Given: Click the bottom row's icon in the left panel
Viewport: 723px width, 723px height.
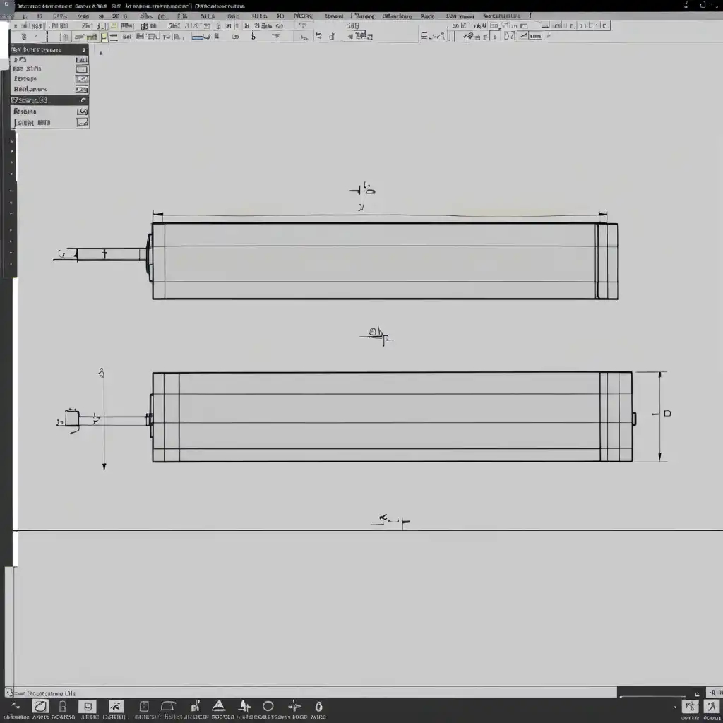Looking at the screenshot, I should coord(82,123).
